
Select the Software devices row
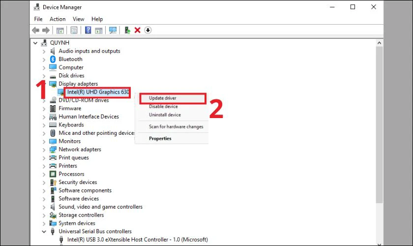[x=79, y=199]
